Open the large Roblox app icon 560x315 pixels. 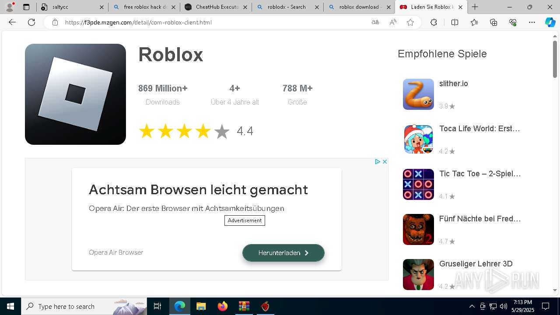[75, 94]
